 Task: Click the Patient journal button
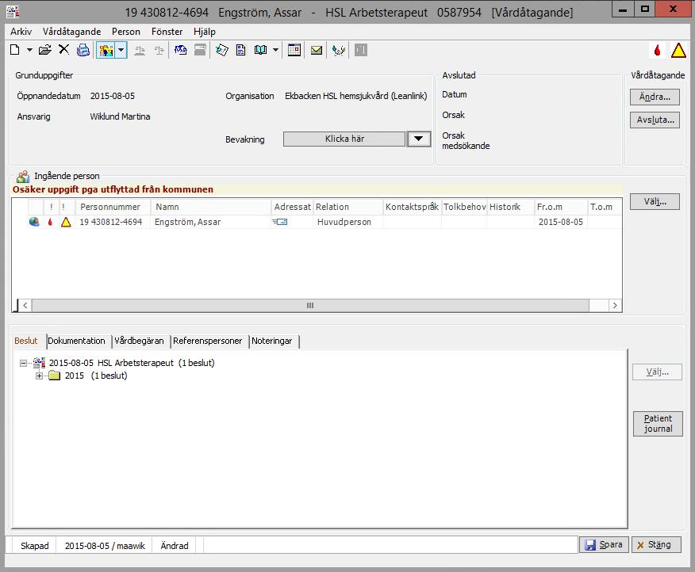(x=658, y=424)
